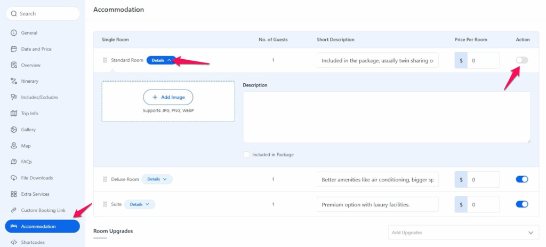Click the Date and Price calendar icon
The image size is (546, 247).
point(14,49)
